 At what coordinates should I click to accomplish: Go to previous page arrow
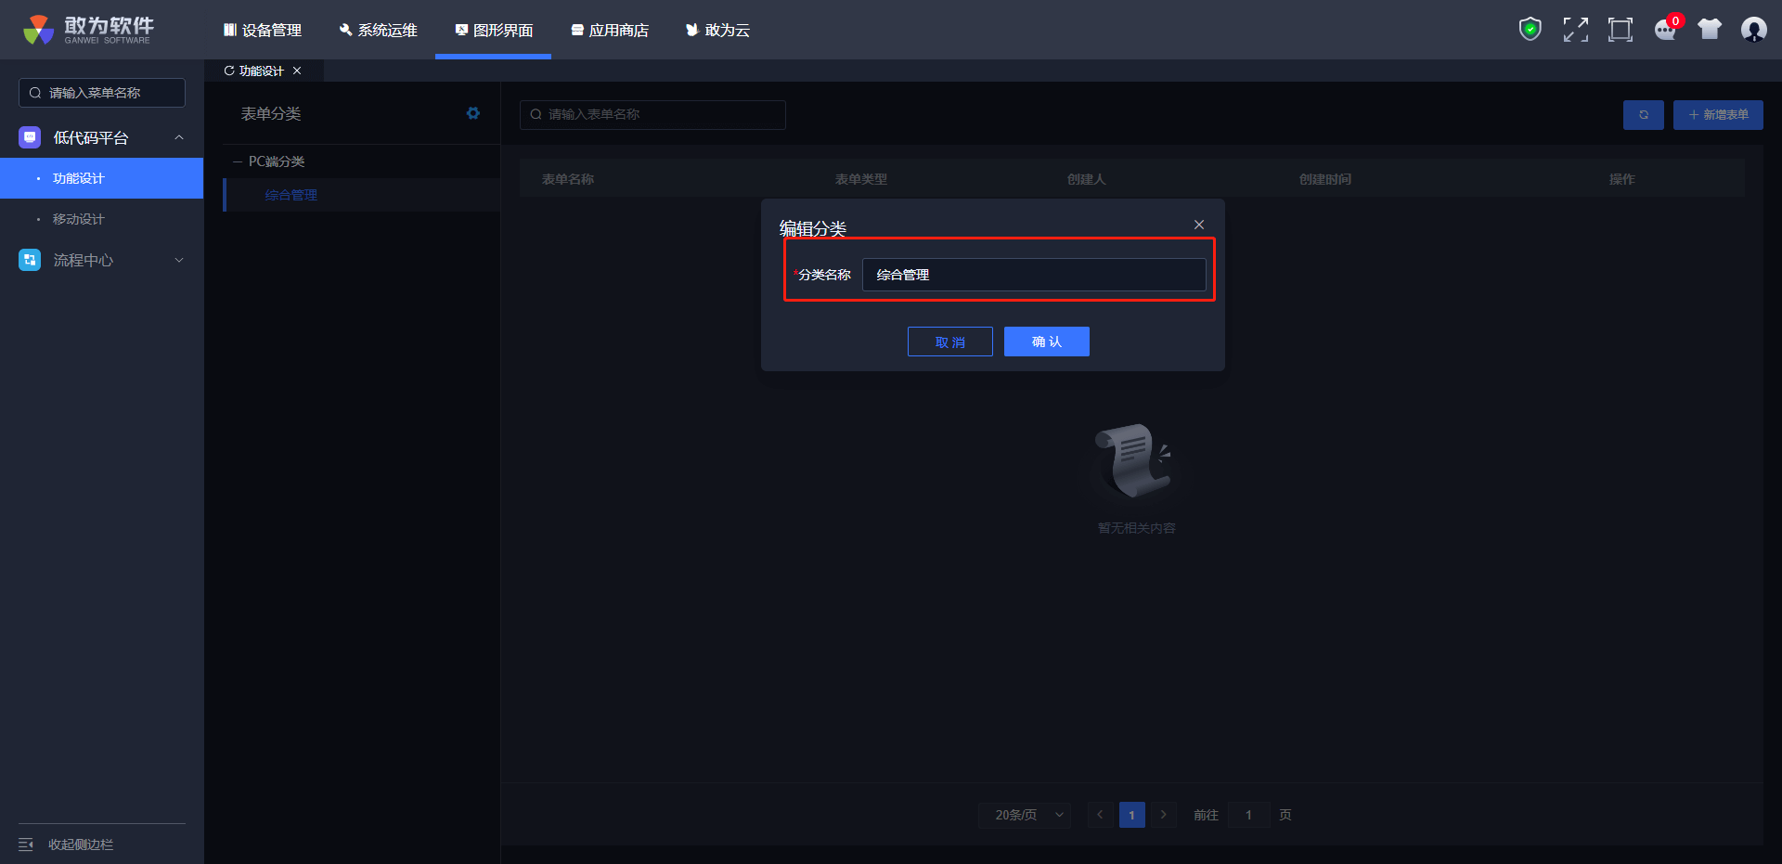(1100, 815)
